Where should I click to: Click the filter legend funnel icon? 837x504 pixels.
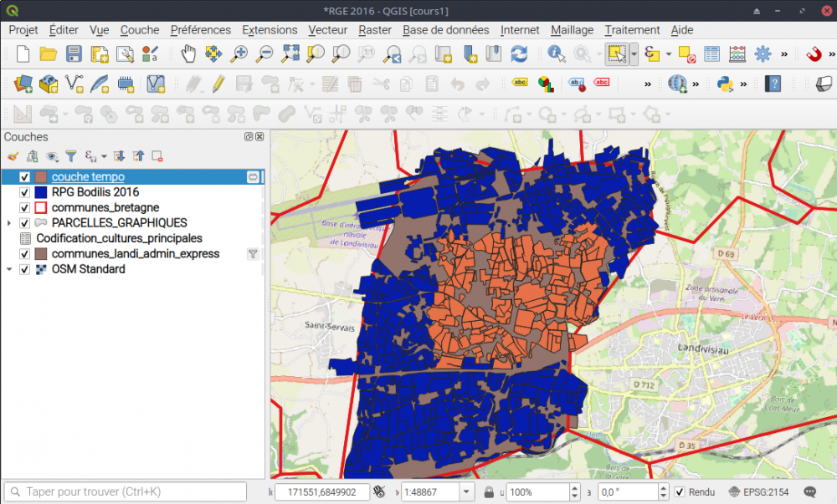(x=71, y=155)
